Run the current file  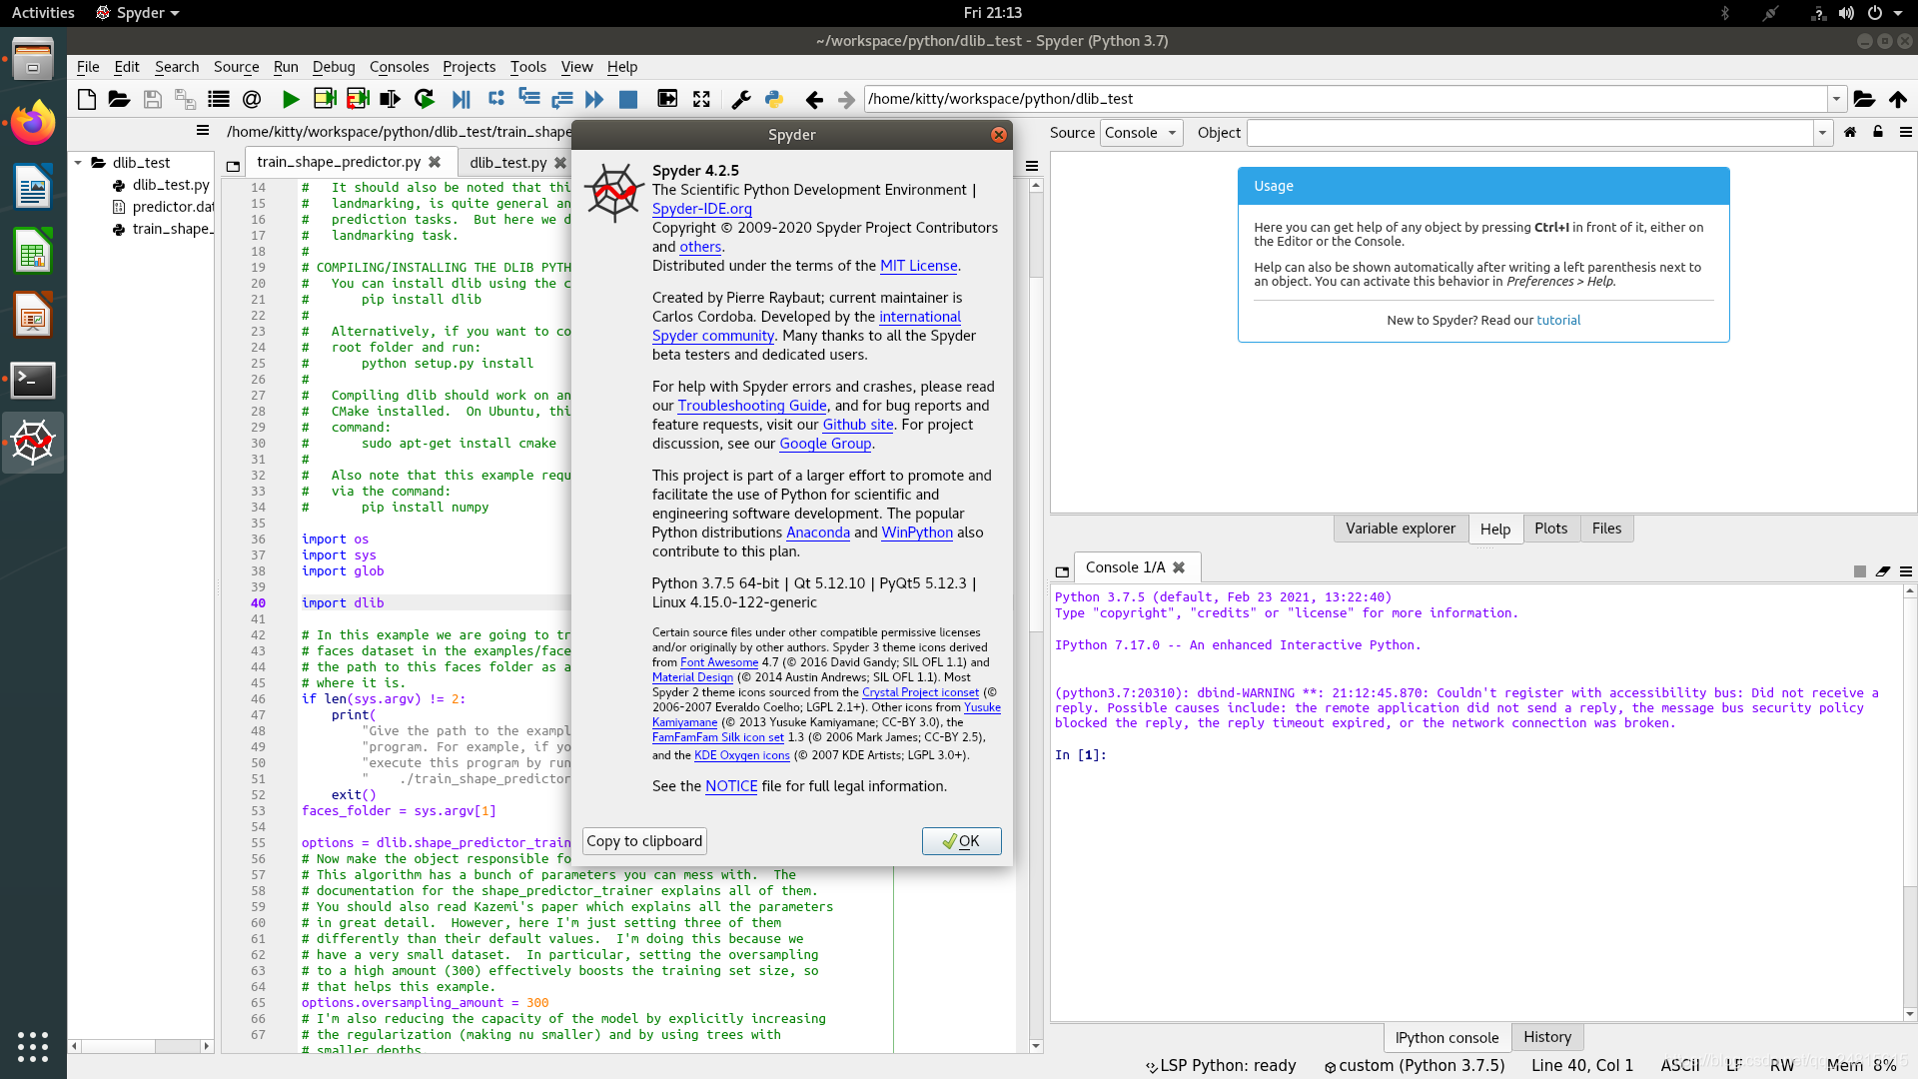(291, 99)
